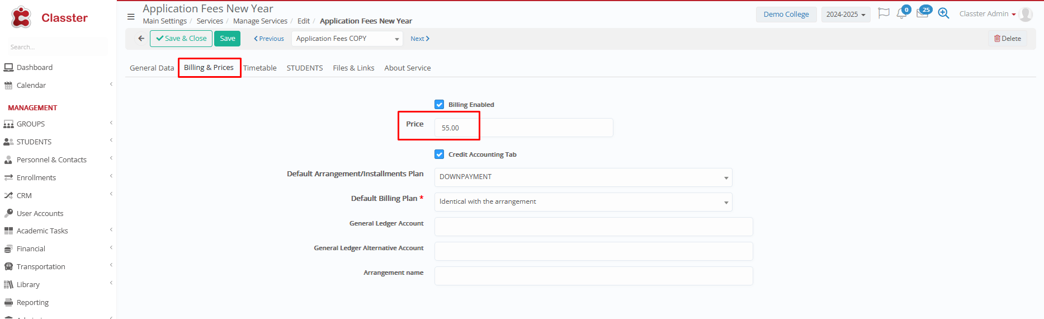Click the Price input field
The height and width of the screenshot is (319, 1044).
click(x=523, y=128)
